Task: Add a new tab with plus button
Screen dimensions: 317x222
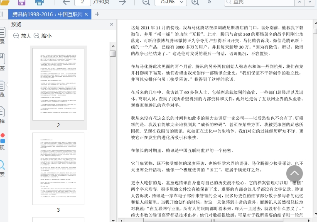Action: (97, 14)
